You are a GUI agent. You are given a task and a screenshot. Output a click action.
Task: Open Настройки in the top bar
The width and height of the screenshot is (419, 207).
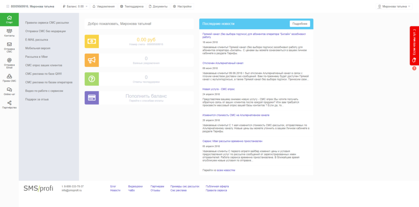(x=182, y=7)
